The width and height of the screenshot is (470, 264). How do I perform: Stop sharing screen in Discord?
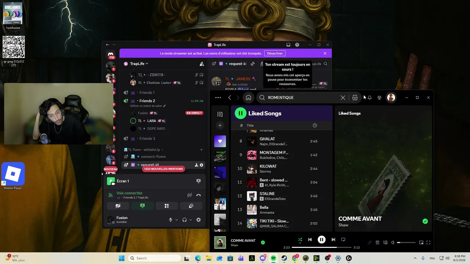(142, 206)
